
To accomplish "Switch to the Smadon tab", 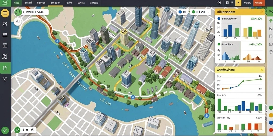I will tap(55, 3).
